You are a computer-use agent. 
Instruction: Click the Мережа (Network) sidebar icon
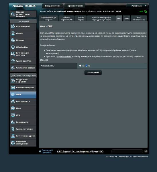13,40
